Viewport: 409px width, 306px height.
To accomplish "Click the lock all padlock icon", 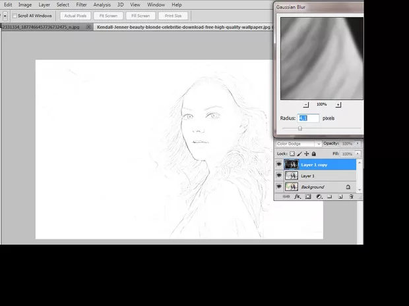I will (x=313, y=153).
